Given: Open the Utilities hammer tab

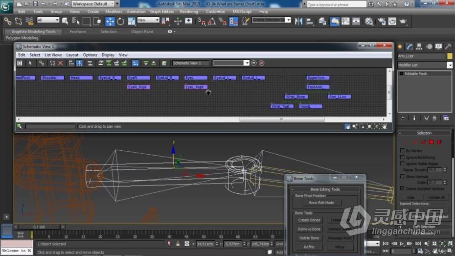Looking at the screenshot, I should [x=448, y=47].
